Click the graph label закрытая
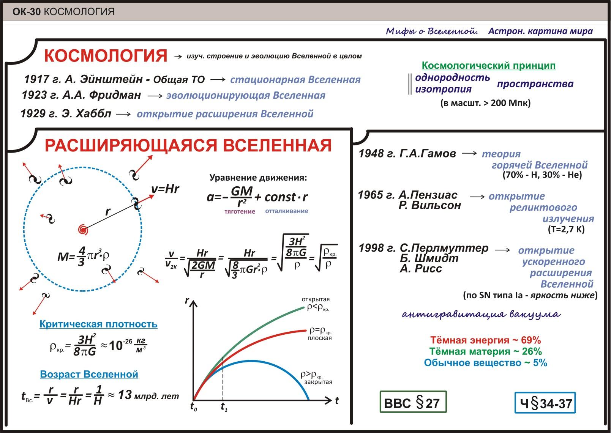611x433 pixels. click(318, 382)
